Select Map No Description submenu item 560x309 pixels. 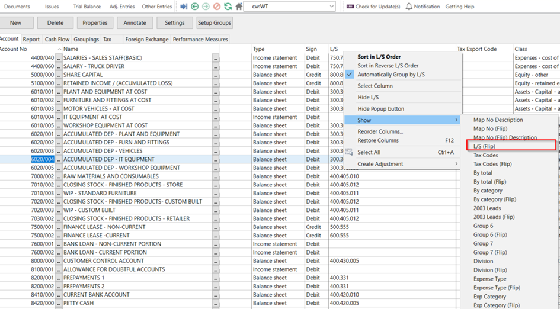click(498, 120)
